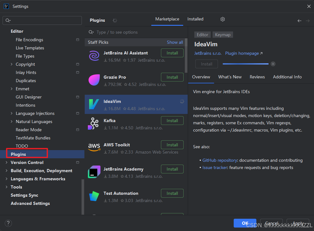Click project-level icon beside File Encodings

(x=77, y=40)
